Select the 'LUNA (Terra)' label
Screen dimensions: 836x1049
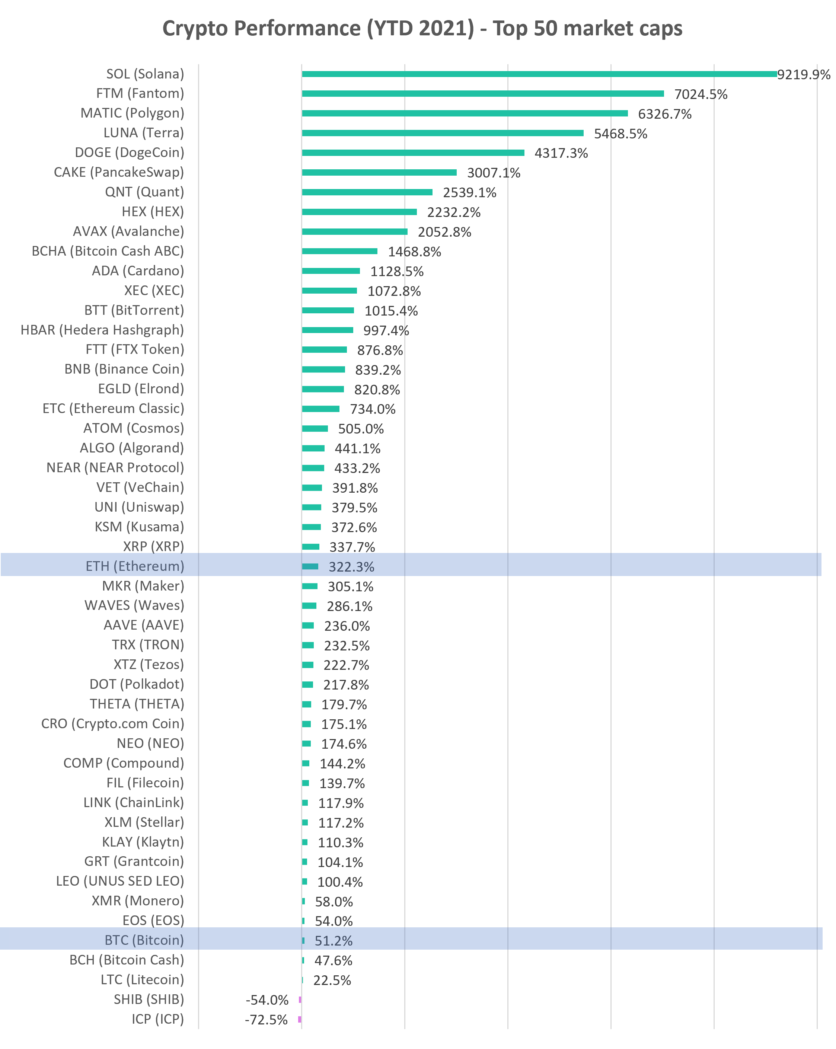pyautogui.click(x=144, y=133)
